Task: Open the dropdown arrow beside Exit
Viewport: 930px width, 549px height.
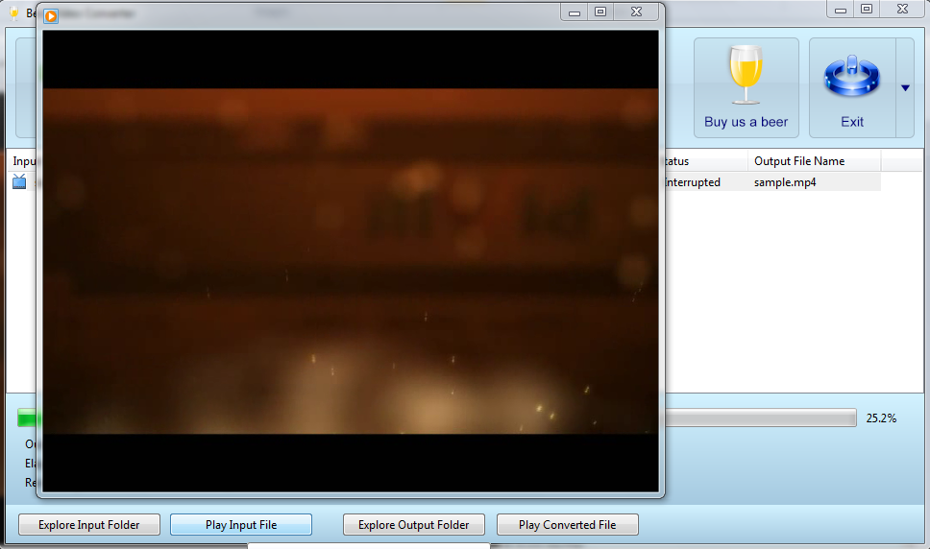Action: click(905, 87)
